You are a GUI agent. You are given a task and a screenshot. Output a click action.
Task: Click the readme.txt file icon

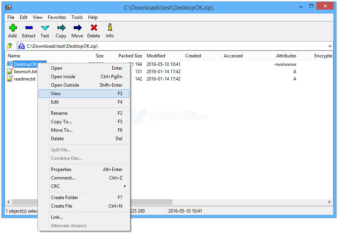click(x=10, y=79)
